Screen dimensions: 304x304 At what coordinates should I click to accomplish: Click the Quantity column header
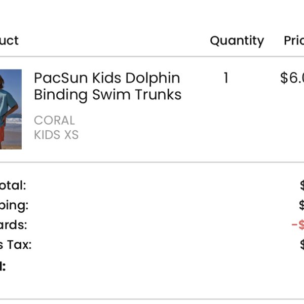(x=237, y=41)
